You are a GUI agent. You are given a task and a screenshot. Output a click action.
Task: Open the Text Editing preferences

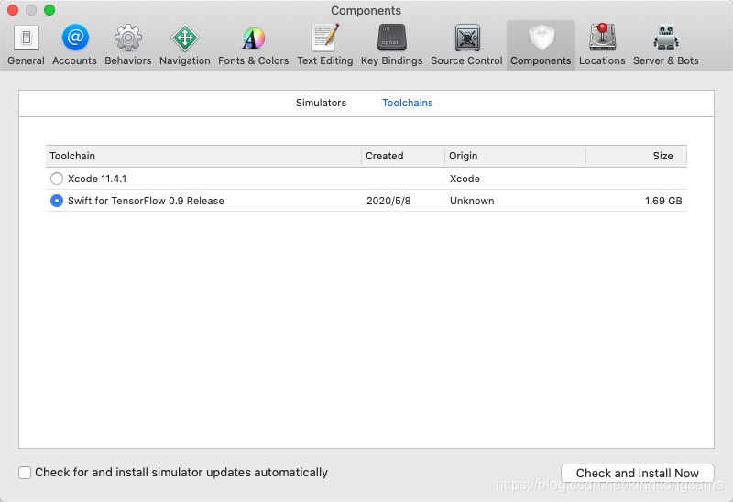click(x=325, y=45)
